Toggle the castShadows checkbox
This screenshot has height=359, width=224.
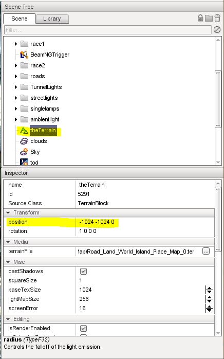(83, 272)
